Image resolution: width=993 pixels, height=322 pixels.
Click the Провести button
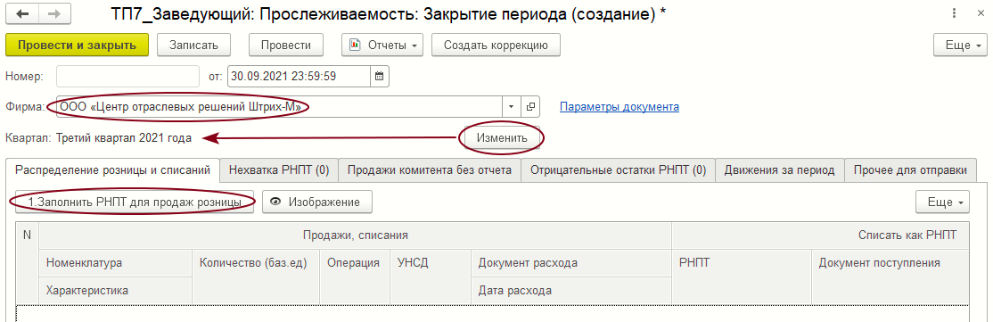[286, 45]
